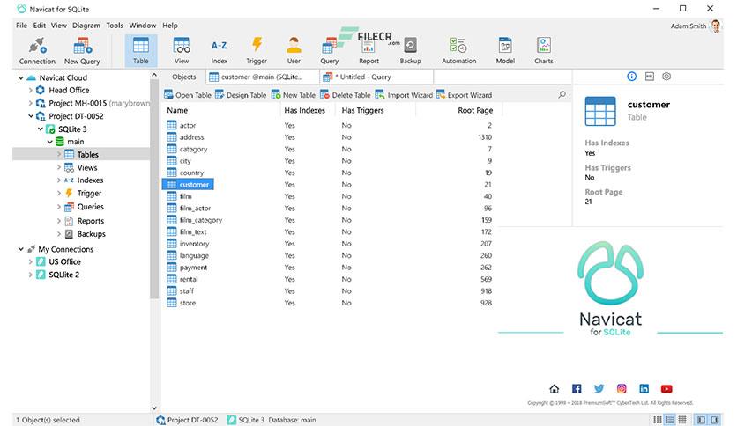
Task: Toggle the right information pane button
Action: click(x=715, y=420)
